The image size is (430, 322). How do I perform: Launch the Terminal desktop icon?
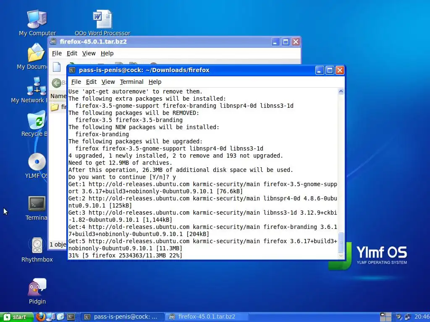(x=37, y=203)
